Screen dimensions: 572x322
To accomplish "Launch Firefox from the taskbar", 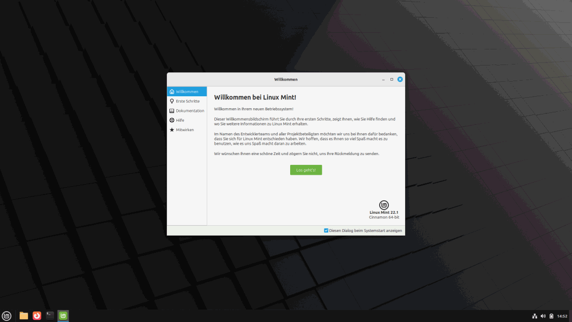I will (37, 316).
